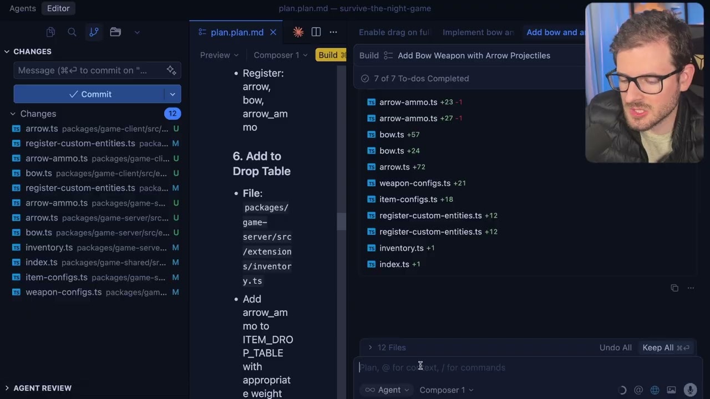This screenshot has height=399, width=710.
Task: Close the plan.plan.md tab
Action: click(x=273, y=32)
